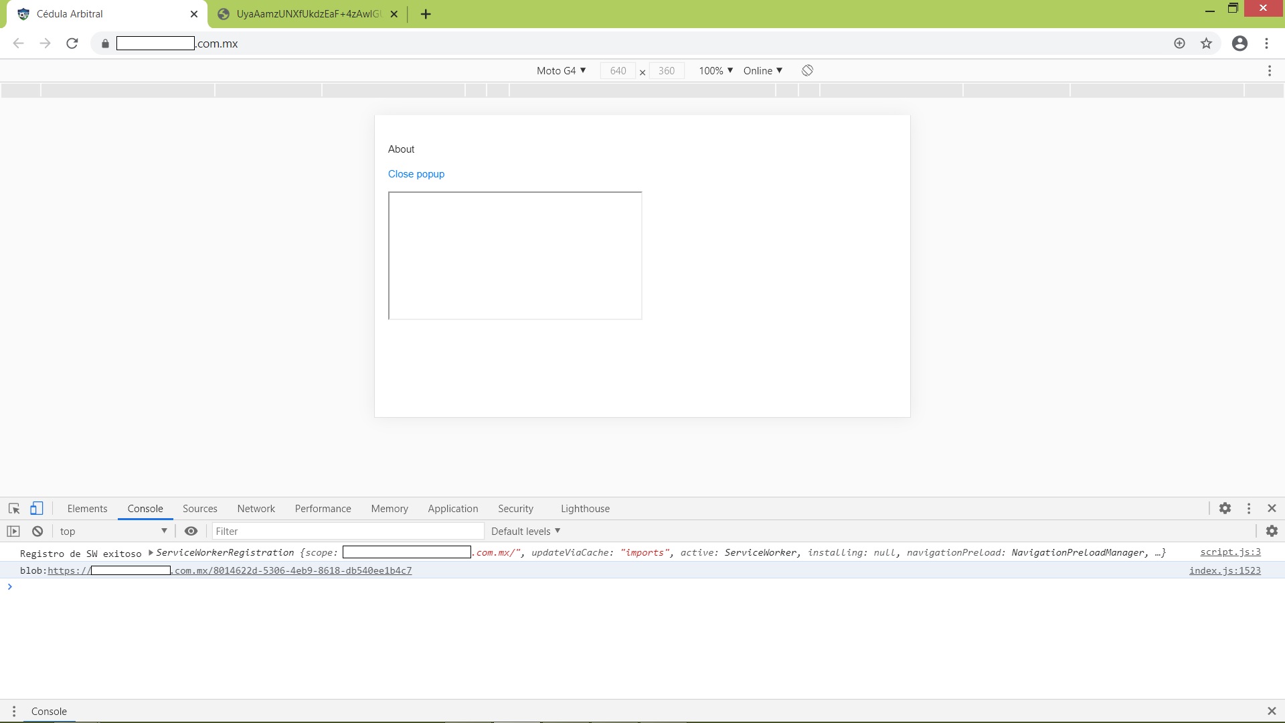The width and height of the screenshot is (1285, 723).
Task: Close the bottom Console drawer
Action: click(1272, 711)
